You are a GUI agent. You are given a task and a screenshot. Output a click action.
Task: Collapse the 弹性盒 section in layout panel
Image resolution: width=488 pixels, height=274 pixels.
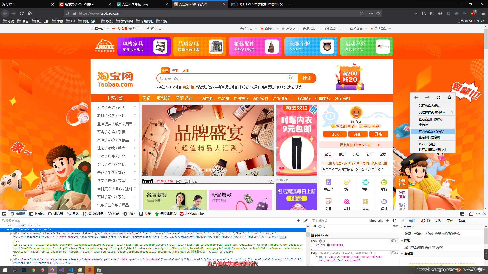tap(402, 227)
